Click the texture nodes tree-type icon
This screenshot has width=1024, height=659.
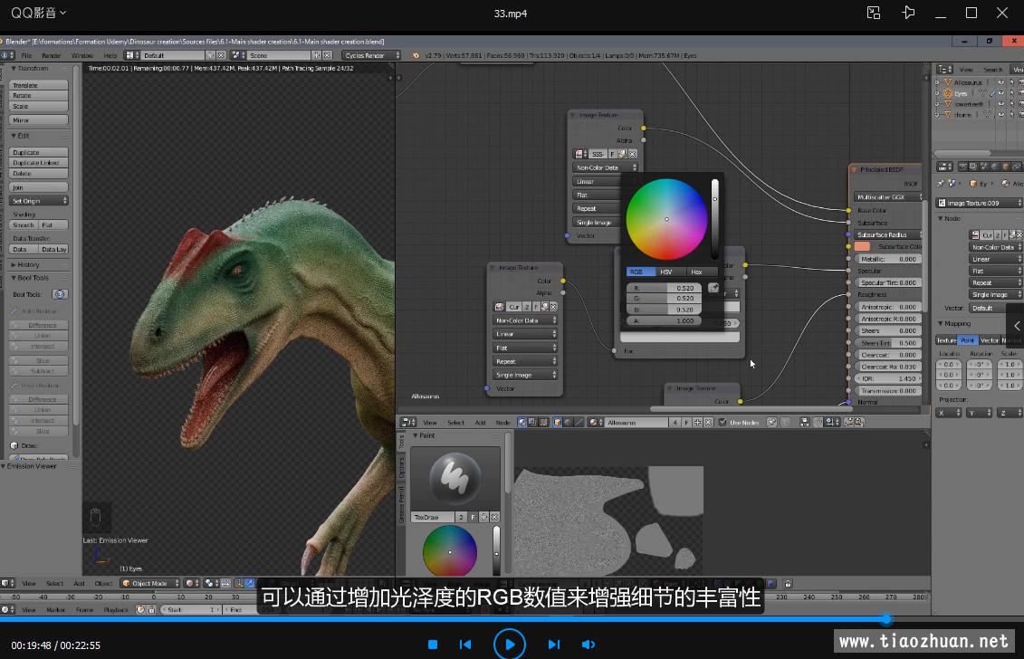click(x=543, y=423)
